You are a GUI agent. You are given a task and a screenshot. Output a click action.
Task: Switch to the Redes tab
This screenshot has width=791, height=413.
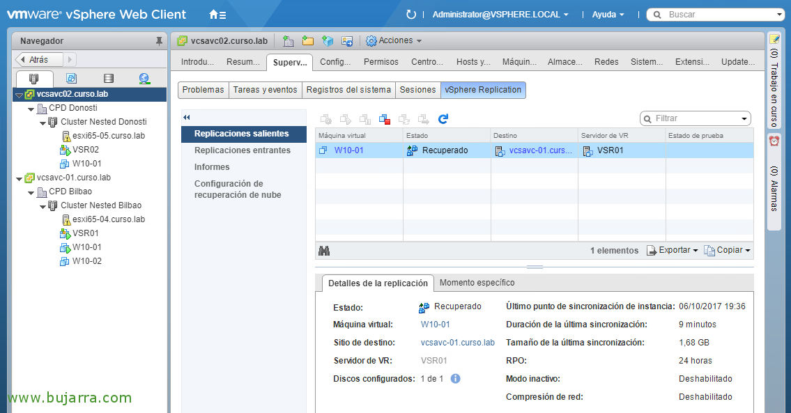coord(606,61)
